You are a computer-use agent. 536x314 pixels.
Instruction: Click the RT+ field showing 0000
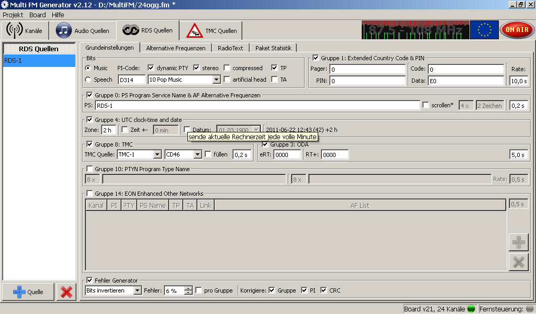pos(334,155)
